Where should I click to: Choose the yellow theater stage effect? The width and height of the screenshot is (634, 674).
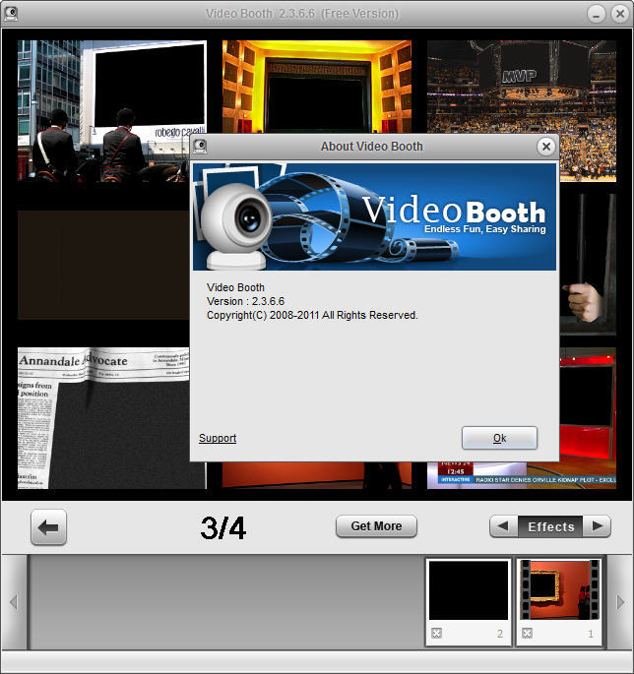coord(317,87)
